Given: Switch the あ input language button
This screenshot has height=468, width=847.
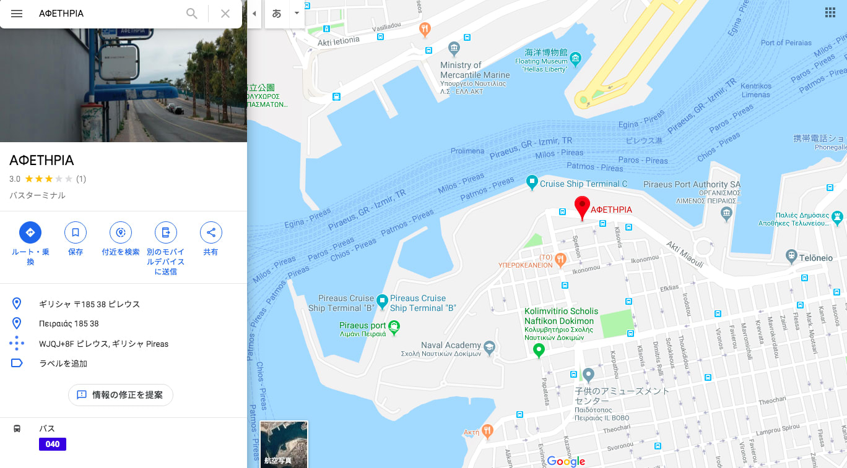Looking at the screenshot, I should (x=277, y=14).
